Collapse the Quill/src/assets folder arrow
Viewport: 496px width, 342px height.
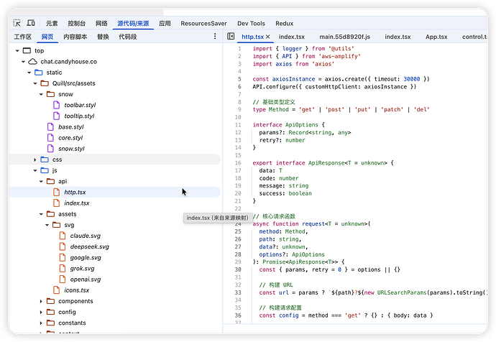[35, 83]
